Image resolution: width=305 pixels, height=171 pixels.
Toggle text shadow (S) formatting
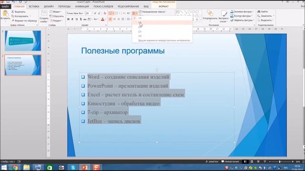(81, 19)
